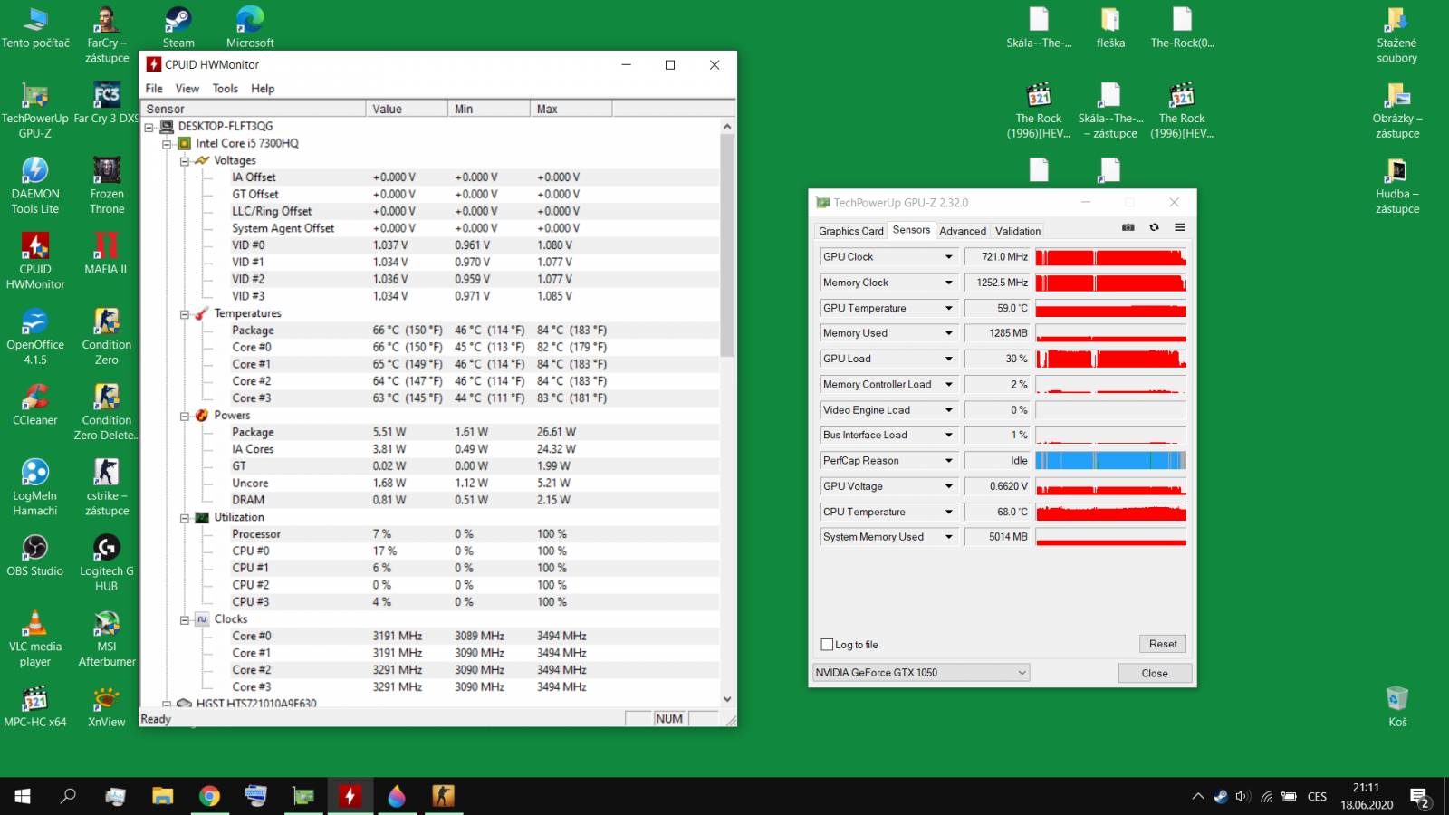Screen dimensions: 1449x815
Task: Click the Sensor column header
Action: coord(254,109)
